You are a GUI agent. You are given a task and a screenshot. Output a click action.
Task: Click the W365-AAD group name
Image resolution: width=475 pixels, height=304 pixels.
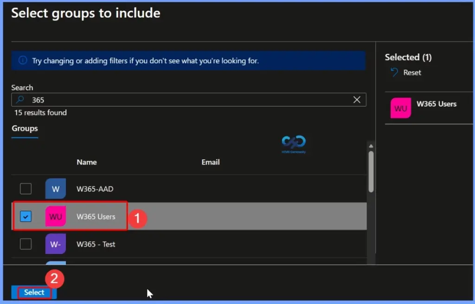click(95, 189)
